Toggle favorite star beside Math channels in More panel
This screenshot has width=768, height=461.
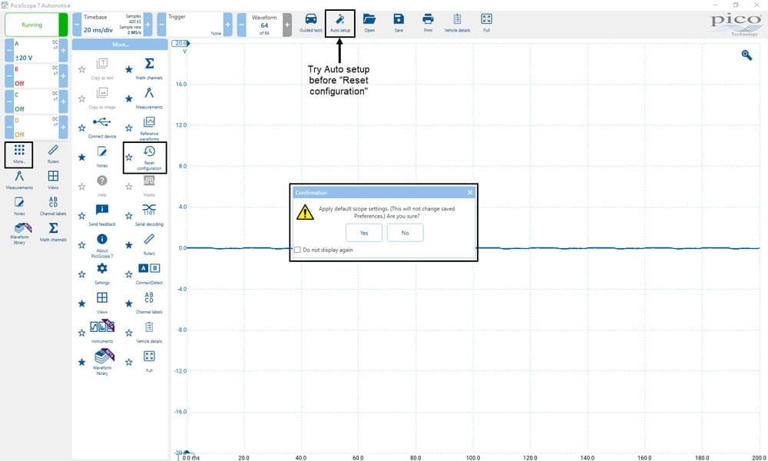(129, 70)
